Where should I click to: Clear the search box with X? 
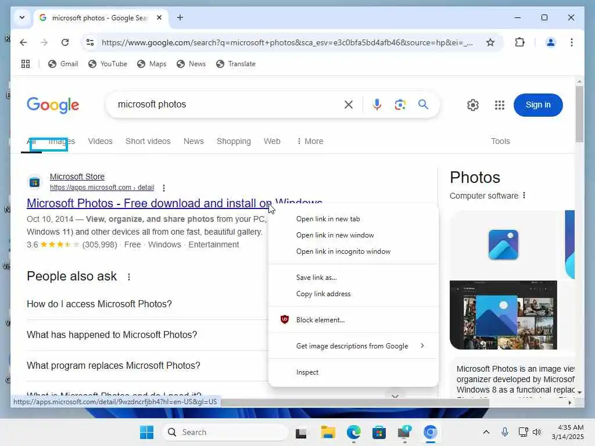tap(349, 105)
